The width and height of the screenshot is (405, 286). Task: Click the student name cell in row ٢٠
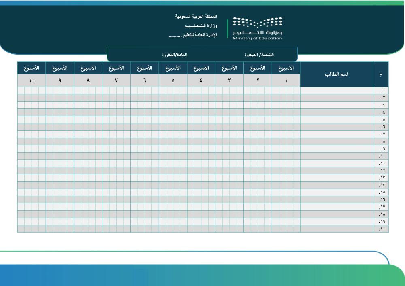click(x=336, y=229)
